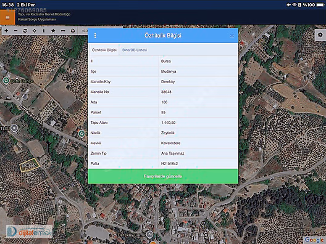Screen dimensions: 326x244
Task: Open favorites star icon
Action: [x=53, y=31]
